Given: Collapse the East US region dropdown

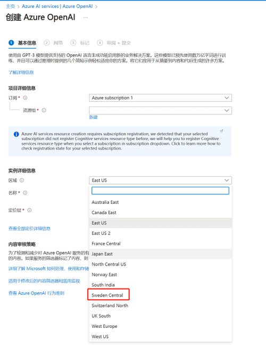Looking at the screenshot, I should [x=160, y=180].
